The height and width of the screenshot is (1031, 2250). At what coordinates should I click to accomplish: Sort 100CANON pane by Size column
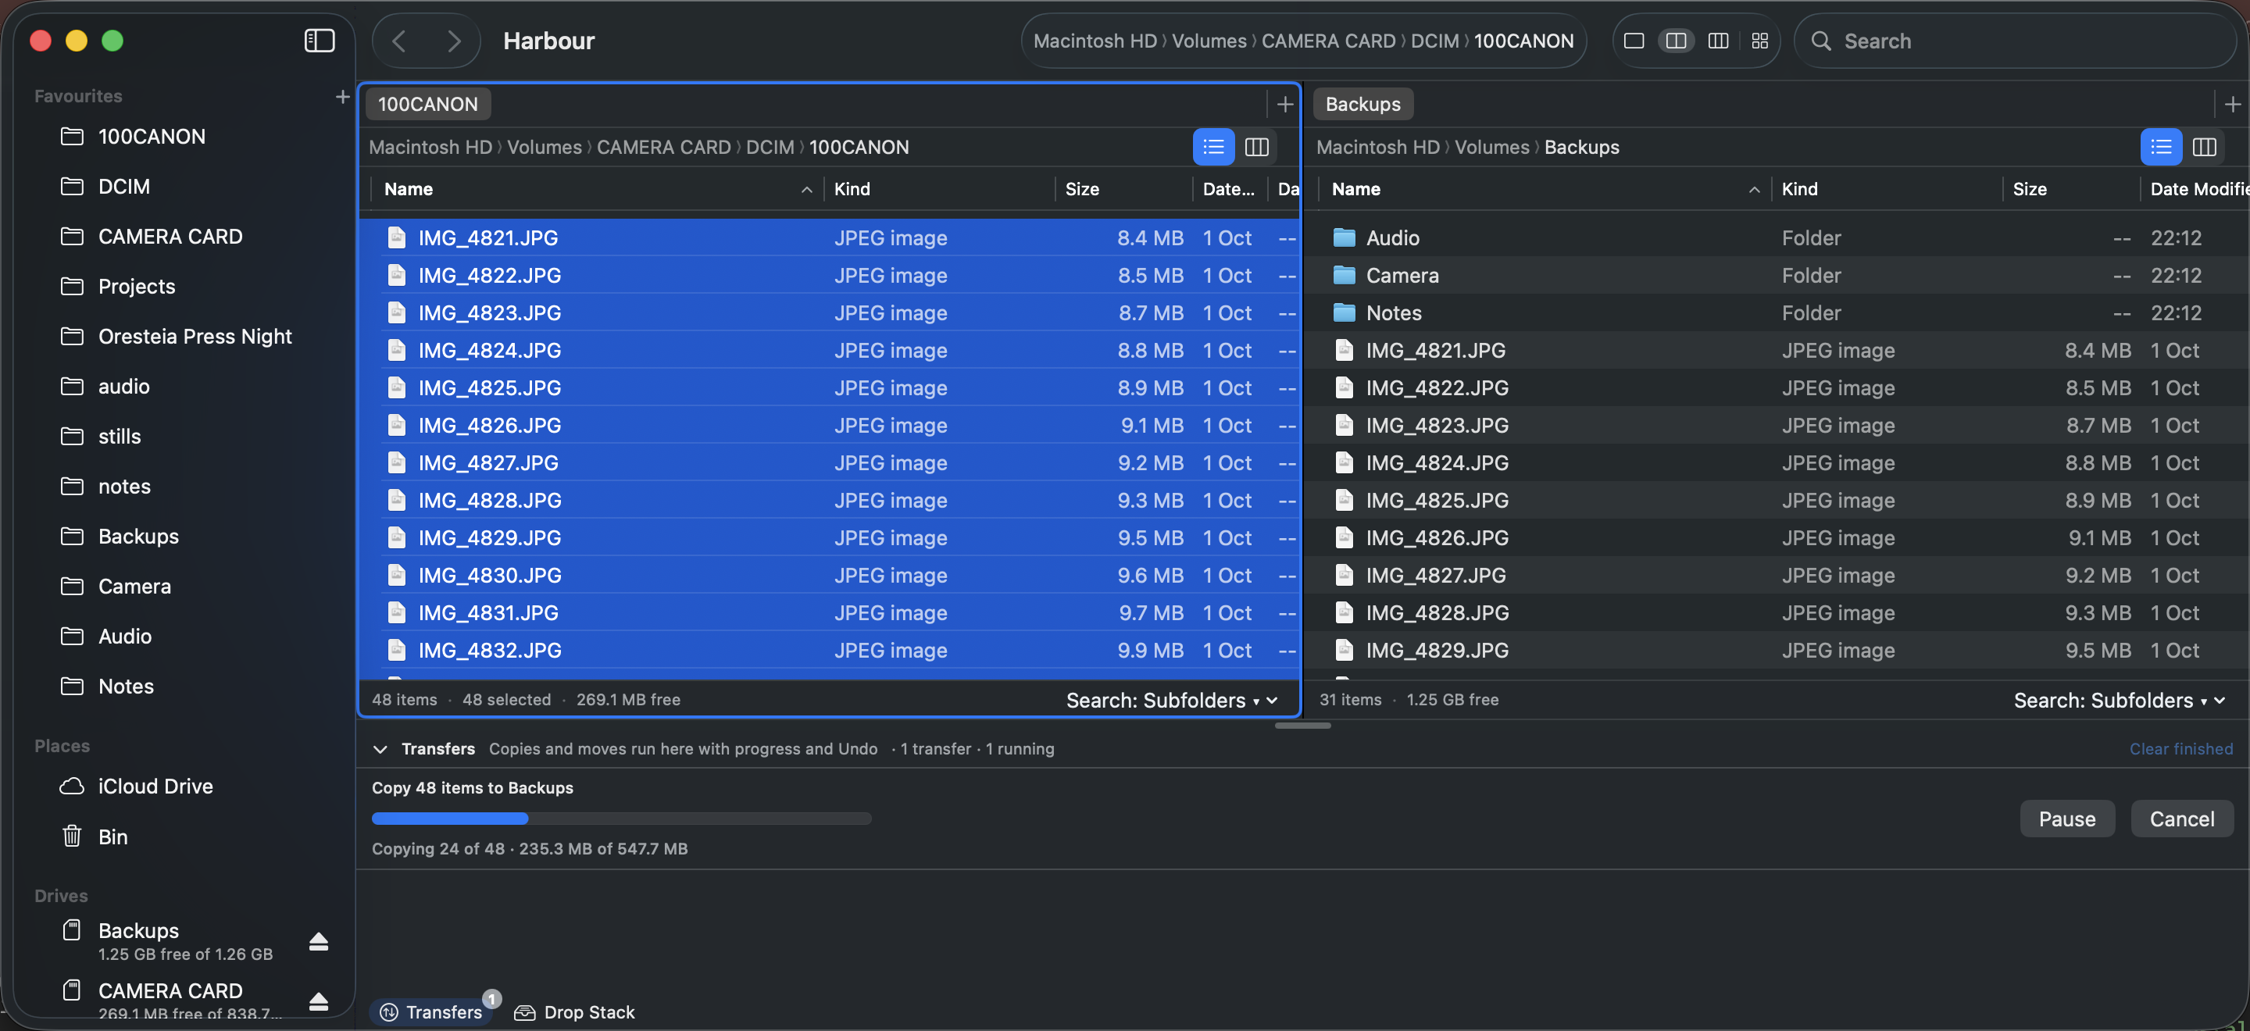click(1123, 188)
